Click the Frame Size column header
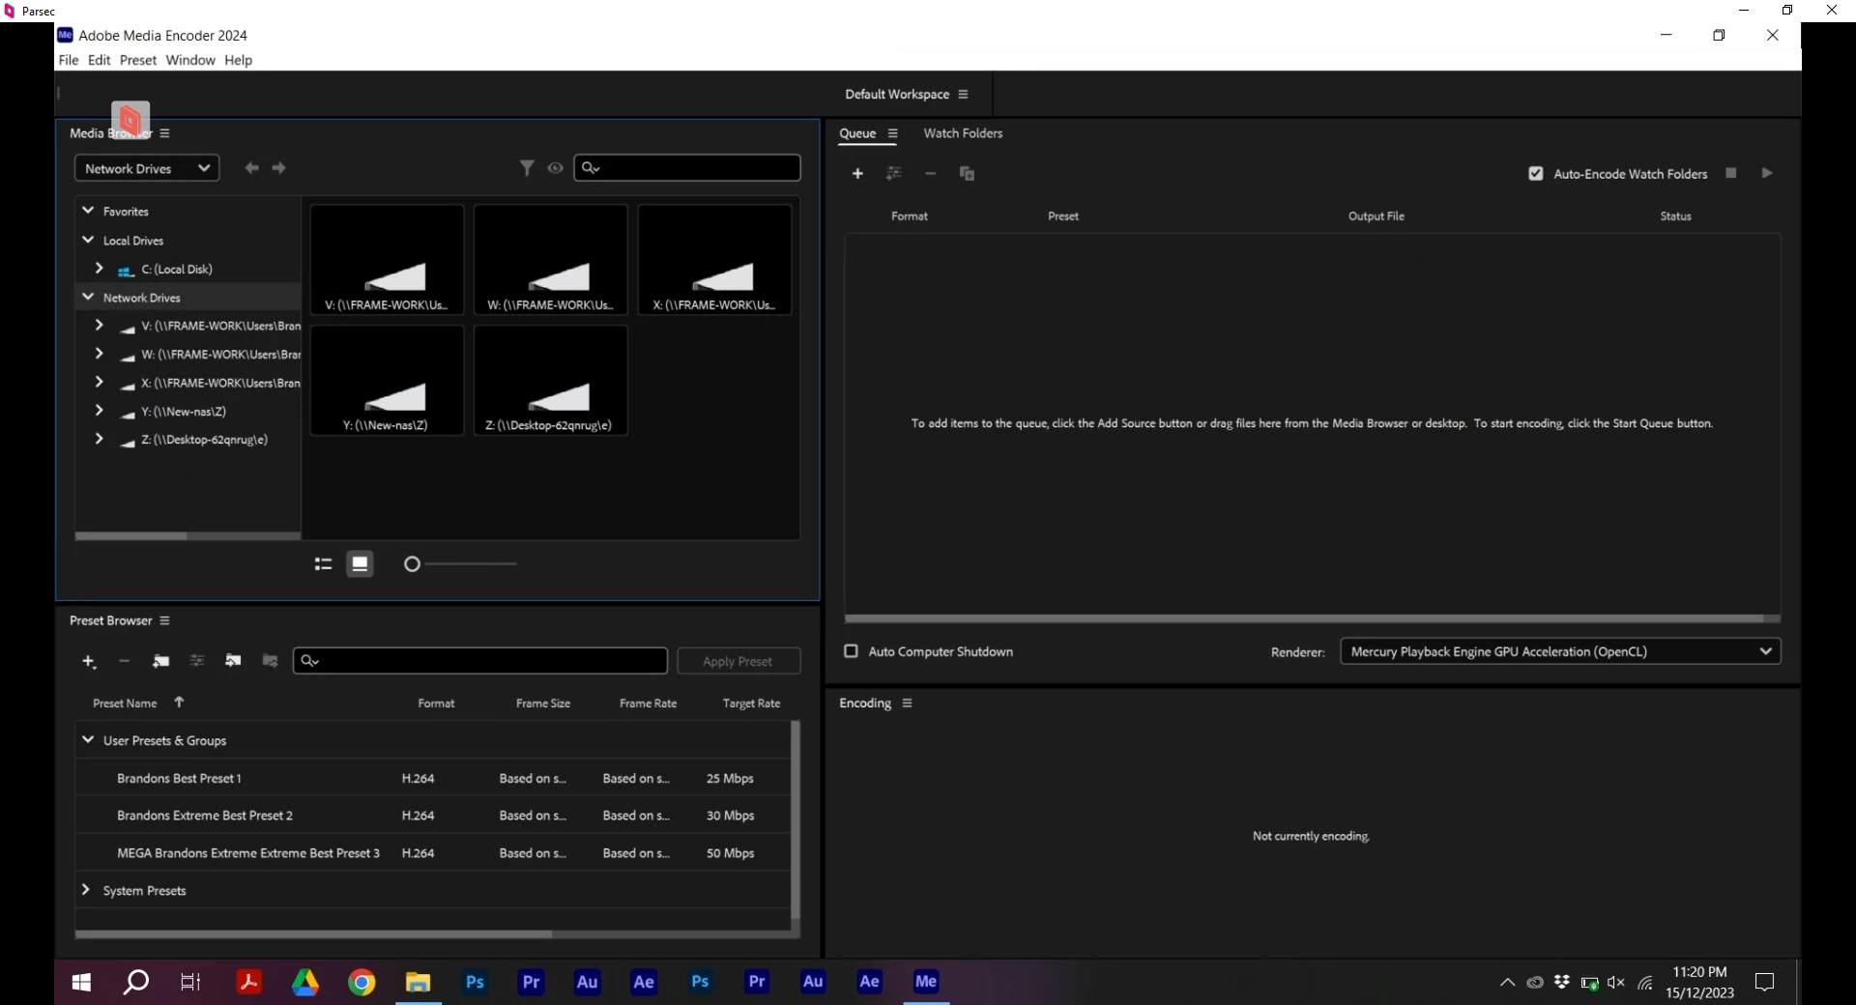This screenshot has width=1856, height=1005. pyautogui.click(x=543, y=703)
